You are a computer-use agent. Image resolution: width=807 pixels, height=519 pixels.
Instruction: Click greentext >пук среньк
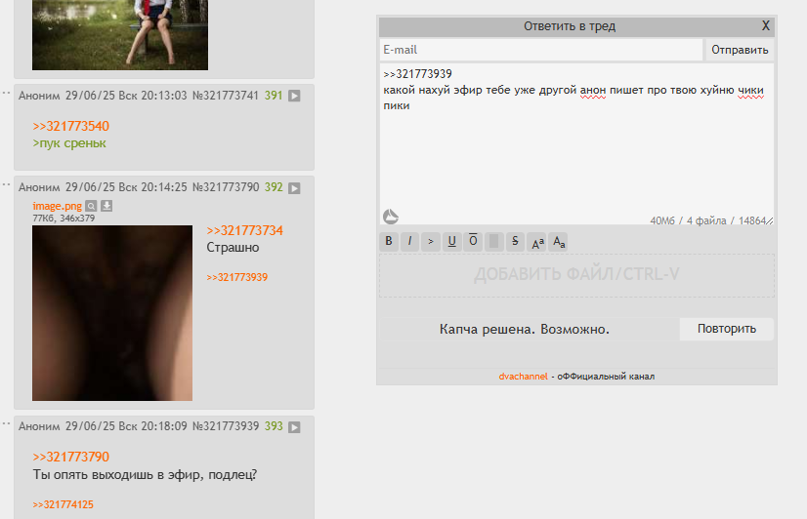point(69,143)
